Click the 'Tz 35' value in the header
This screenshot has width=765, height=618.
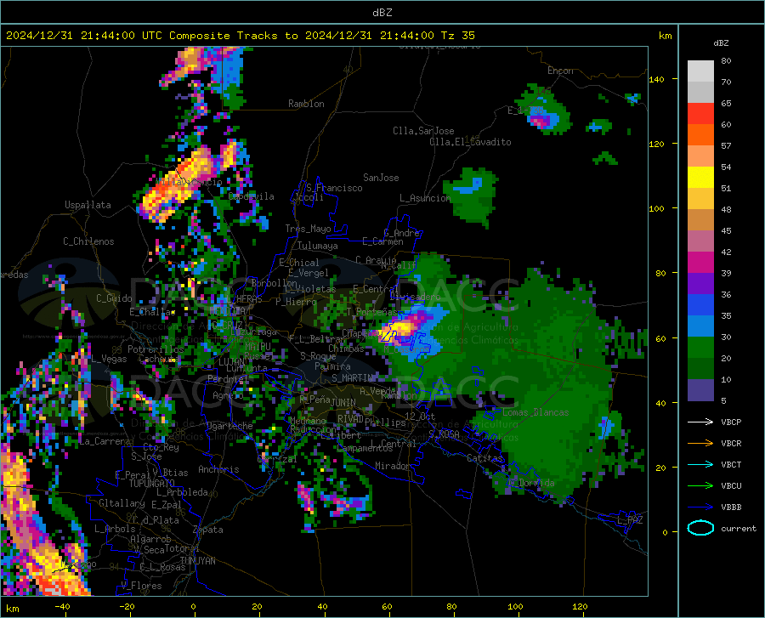tap(457, 36)
